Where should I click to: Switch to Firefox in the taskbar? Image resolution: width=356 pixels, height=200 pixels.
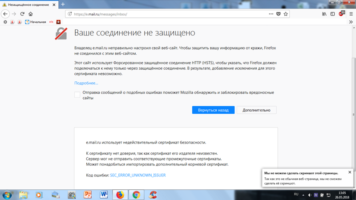coord(120,195)
